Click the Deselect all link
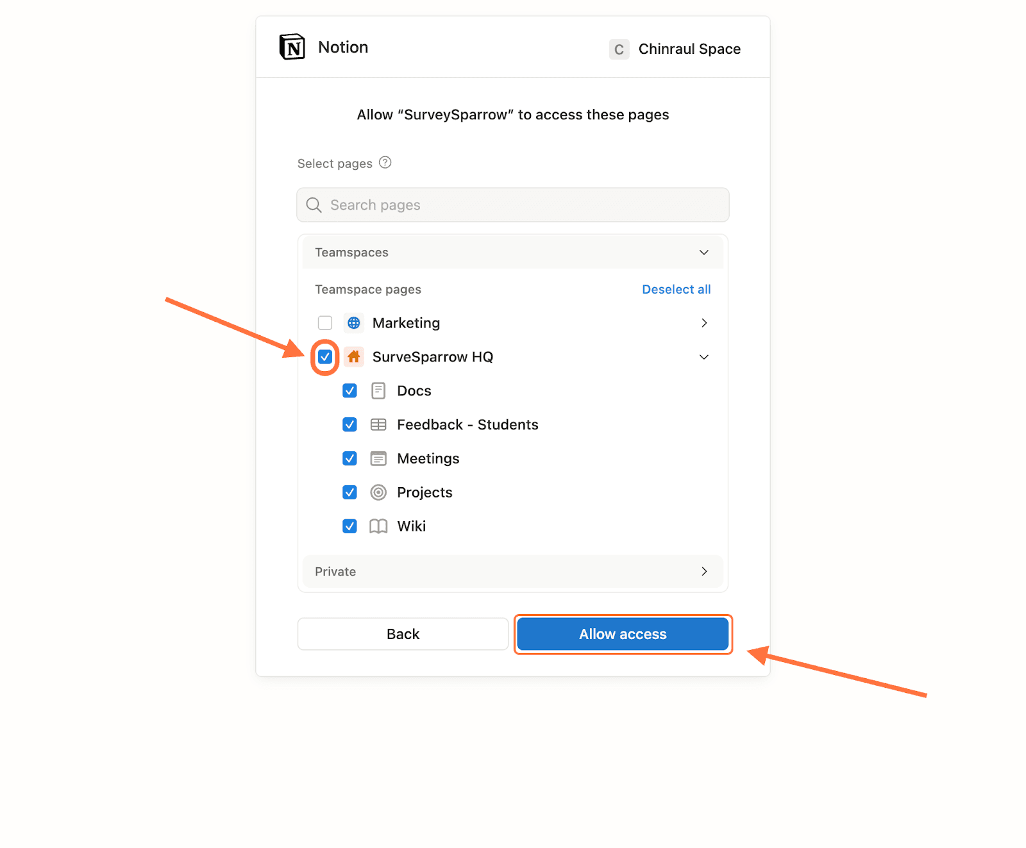Image resolution: width=1026 pixels, height=848 pixels. tap(676, 289)
